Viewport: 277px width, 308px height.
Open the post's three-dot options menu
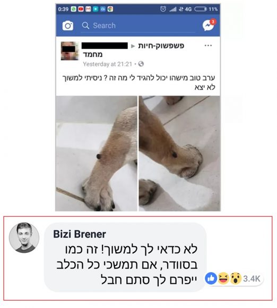click(208, 46)
